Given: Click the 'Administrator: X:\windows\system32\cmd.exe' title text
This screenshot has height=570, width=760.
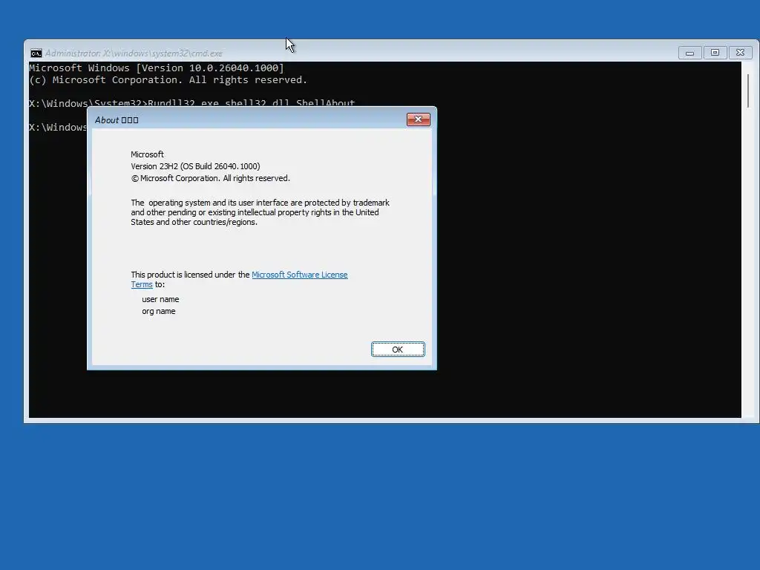Looking at the screenshot, I should (x=134, y=53).
